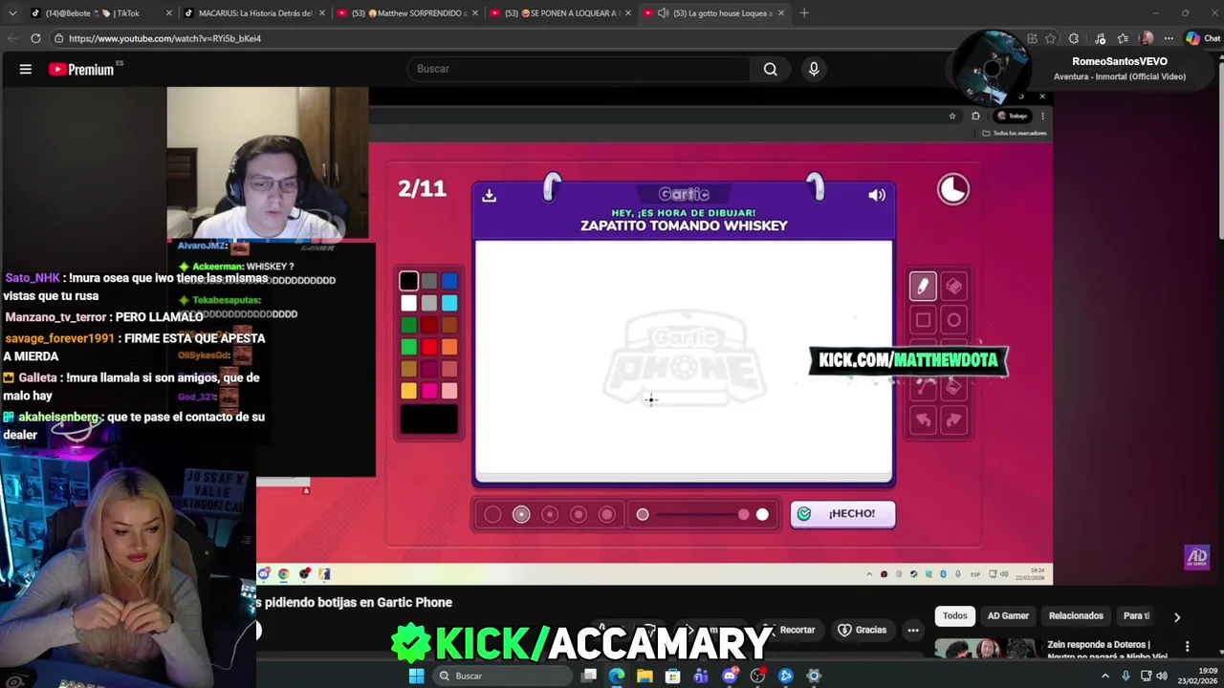Open Edge settings and more menu
Screen dimensions: 1224x688
click(x=1169, y=38)
